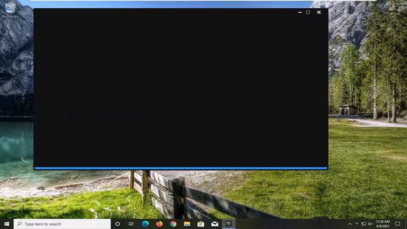Open File Explorer from the taskbar
This screenshot has height=229, width=407.
(187, 224)
